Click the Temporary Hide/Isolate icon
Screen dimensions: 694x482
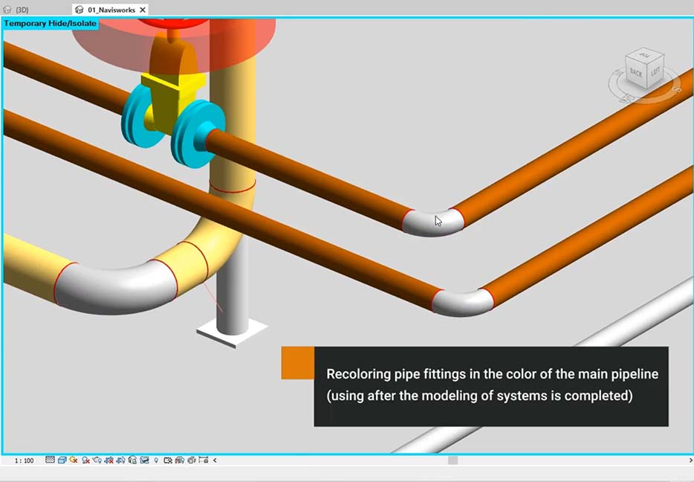pos(144,460)
